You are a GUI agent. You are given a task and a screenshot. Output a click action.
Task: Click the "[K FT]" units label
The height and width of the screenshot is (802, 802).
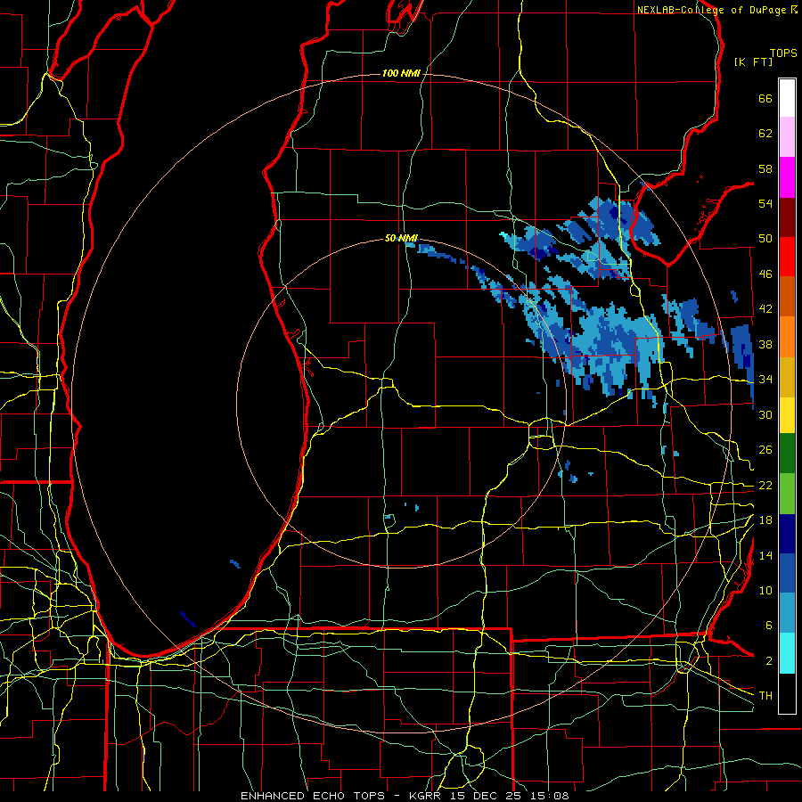(753, 62)
